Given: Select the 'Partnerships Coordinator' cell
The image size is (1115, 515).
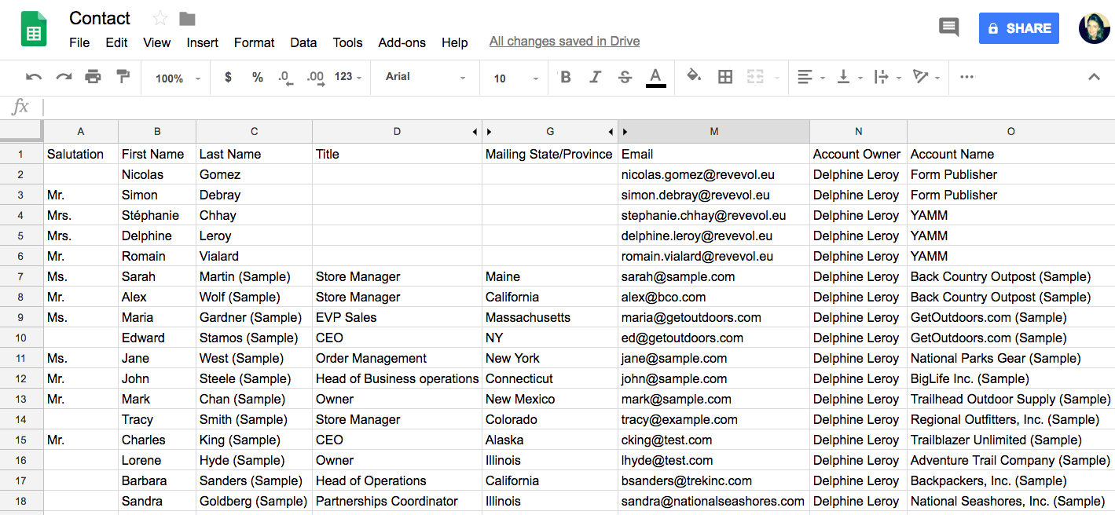Looking at the screenshot, I should pyautogui.click(x=397, y=501).
